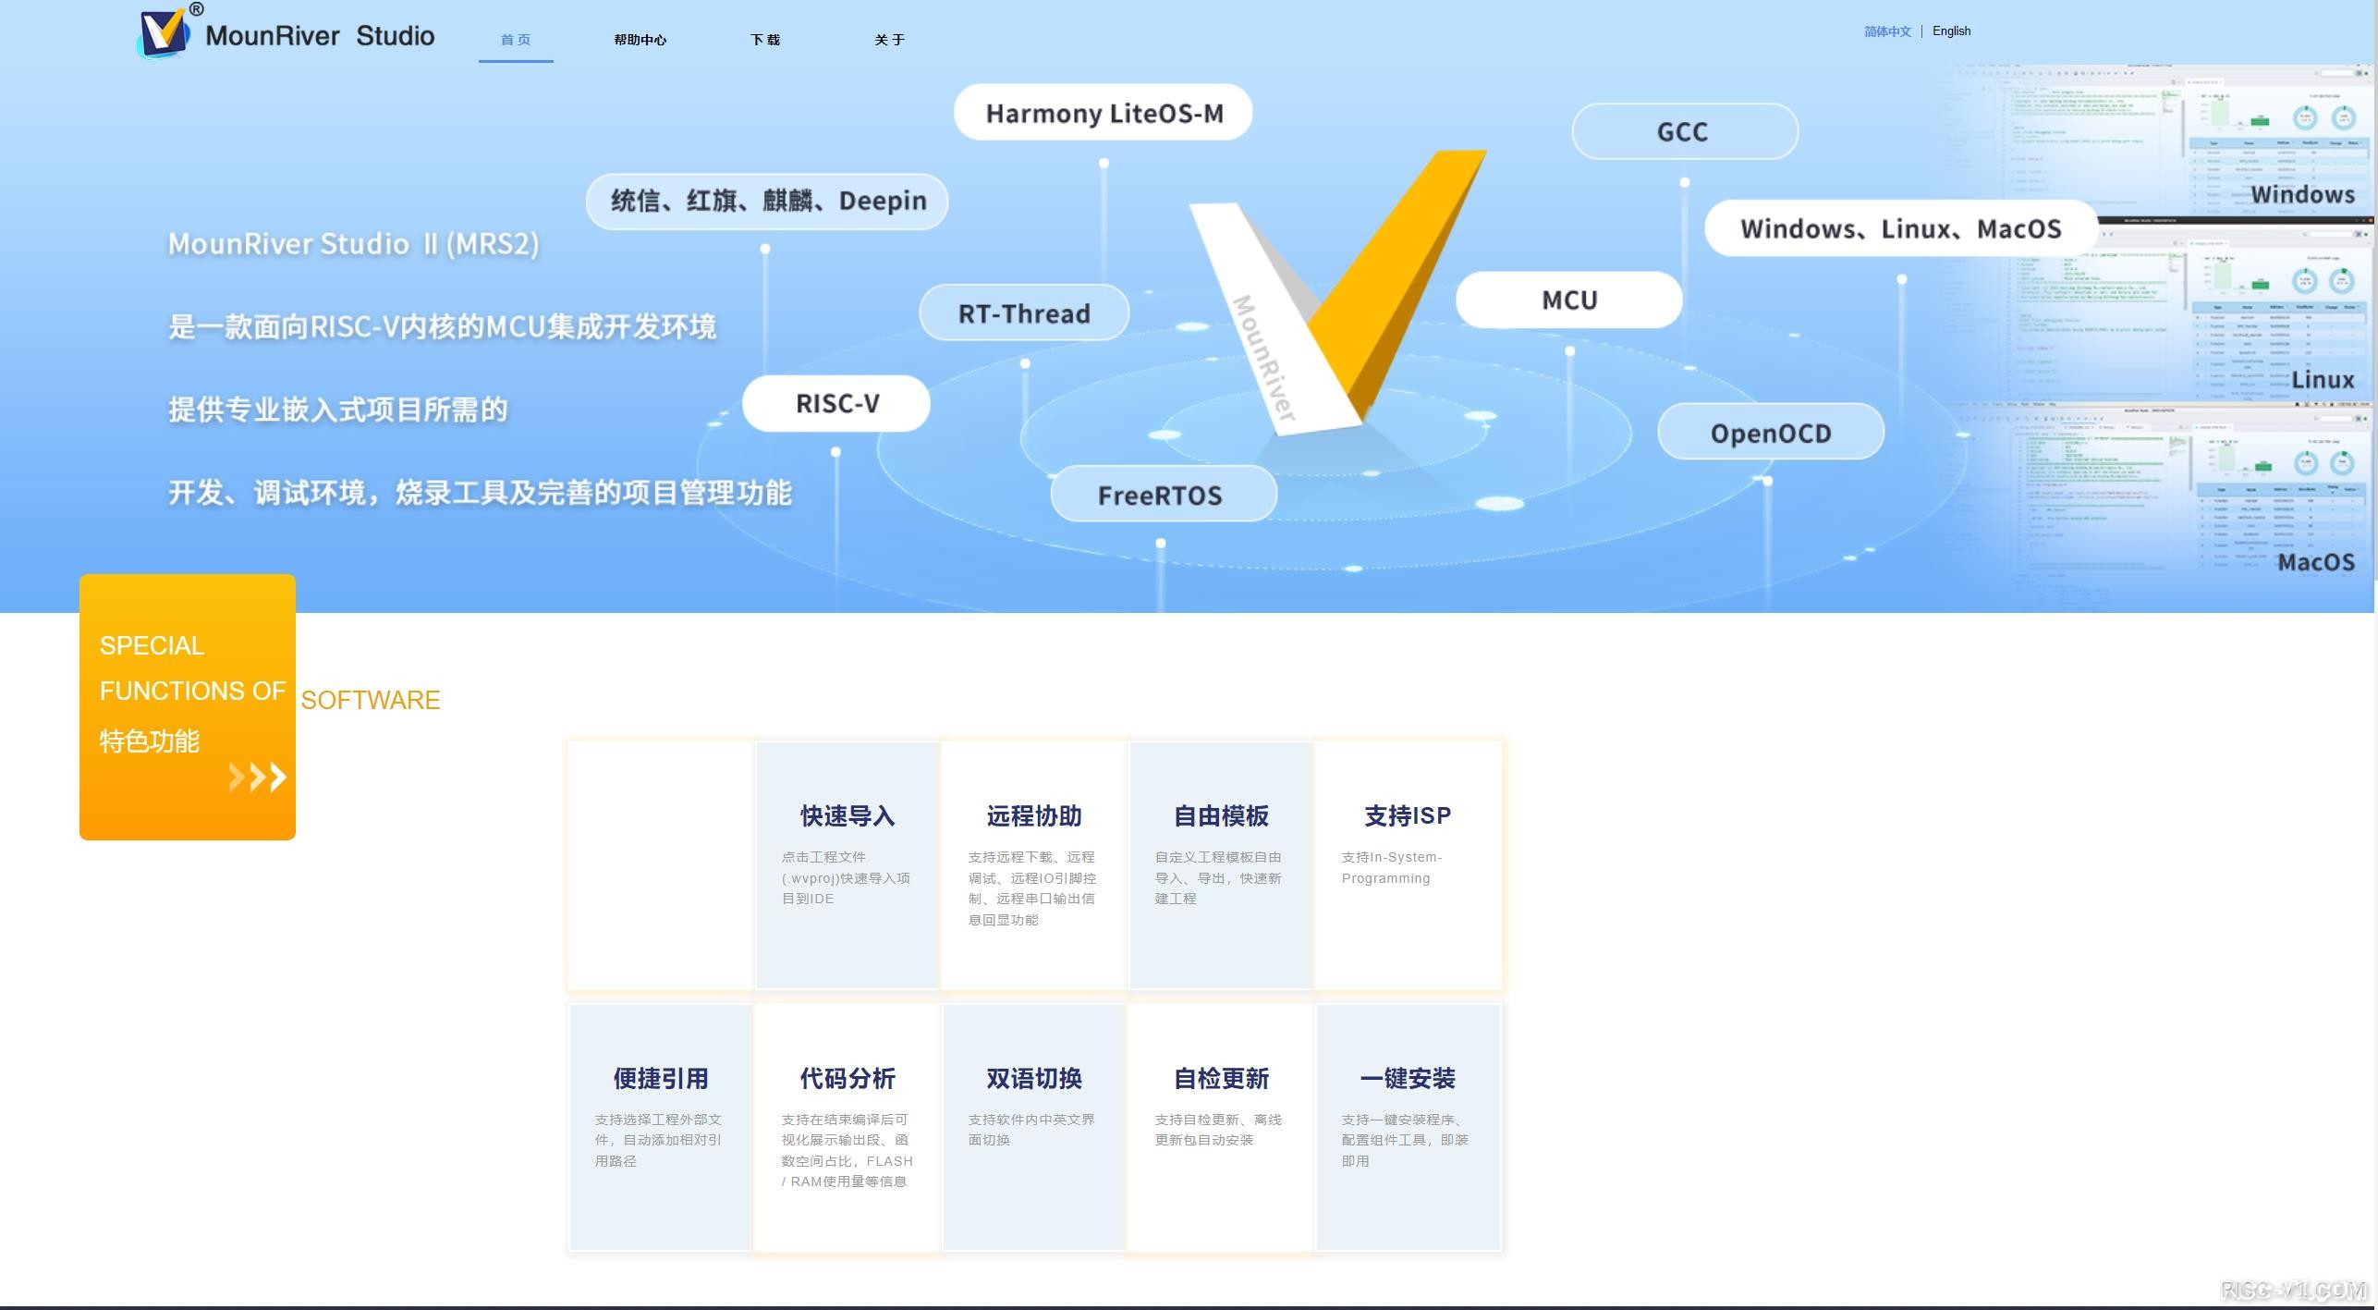The image size is (2378, 1310).
Task: Switch language to English
Action: click(1951, 31)
